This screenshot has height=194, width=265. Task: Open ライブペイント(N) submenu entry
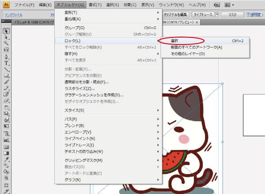tap(109, 138)
